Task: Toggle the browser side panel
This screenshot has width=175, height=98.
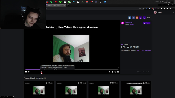Action: pyautogui.click(x=167, y=8)
